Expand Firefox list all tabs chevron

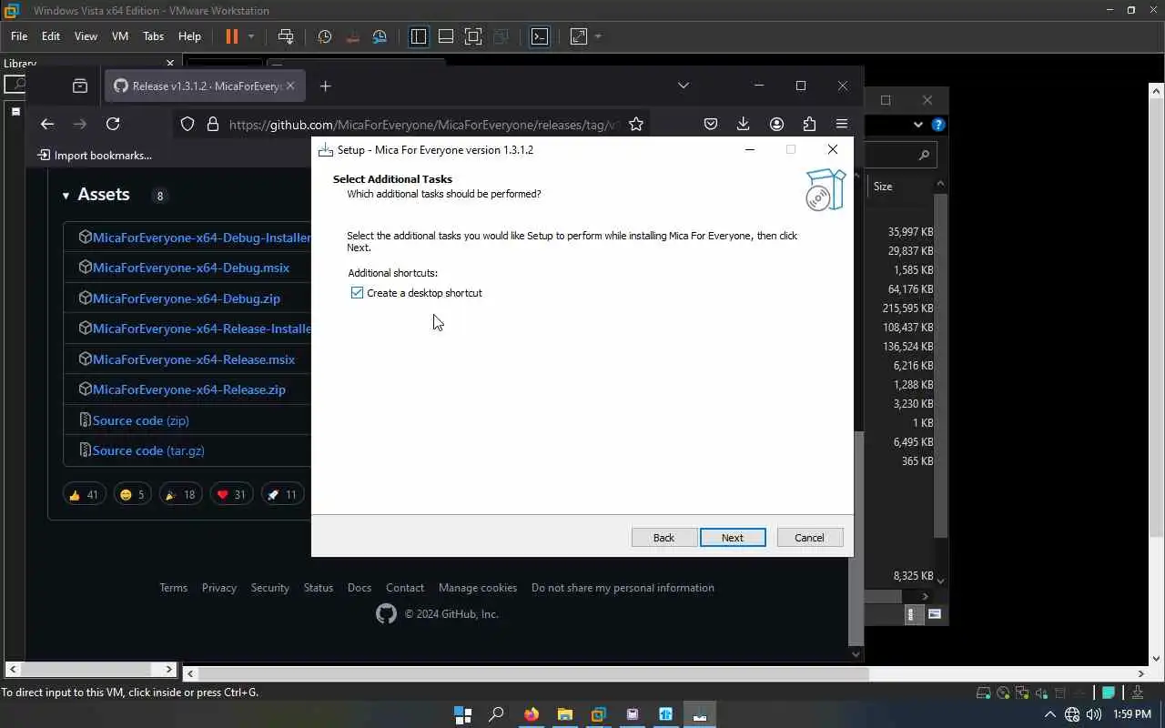(x=684, y=86)
